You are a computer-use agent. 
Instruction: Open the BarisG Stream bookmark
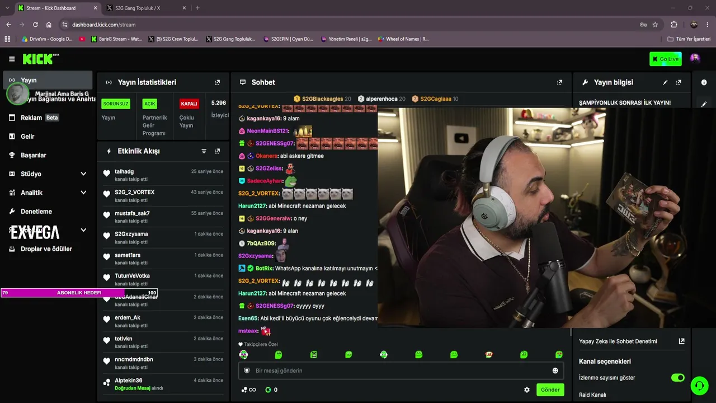116,39
